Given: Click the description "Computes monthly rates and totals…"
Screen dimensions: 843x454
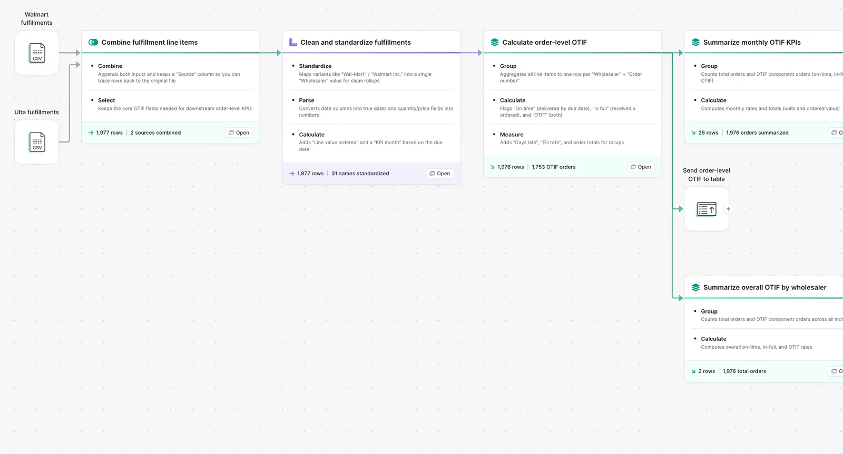Looking at the screenshot, I should 770,109.
